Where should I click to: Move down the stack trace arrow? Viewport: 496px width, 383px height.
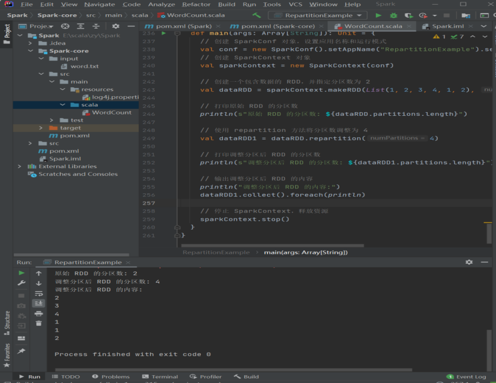coord(39,283)
